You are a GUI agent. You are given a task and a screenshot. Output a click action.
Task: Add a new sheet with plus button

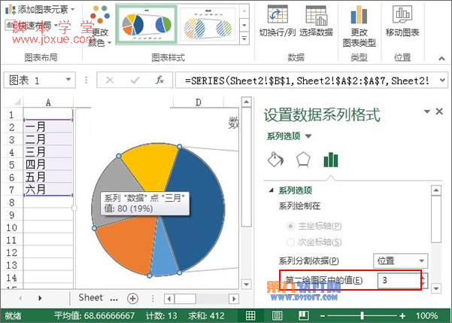[132, 297]
